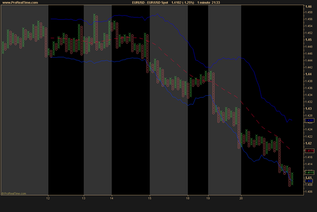Click the 1.406 price axis label
This screenshot has height=212, width=317.
point(309,192)
